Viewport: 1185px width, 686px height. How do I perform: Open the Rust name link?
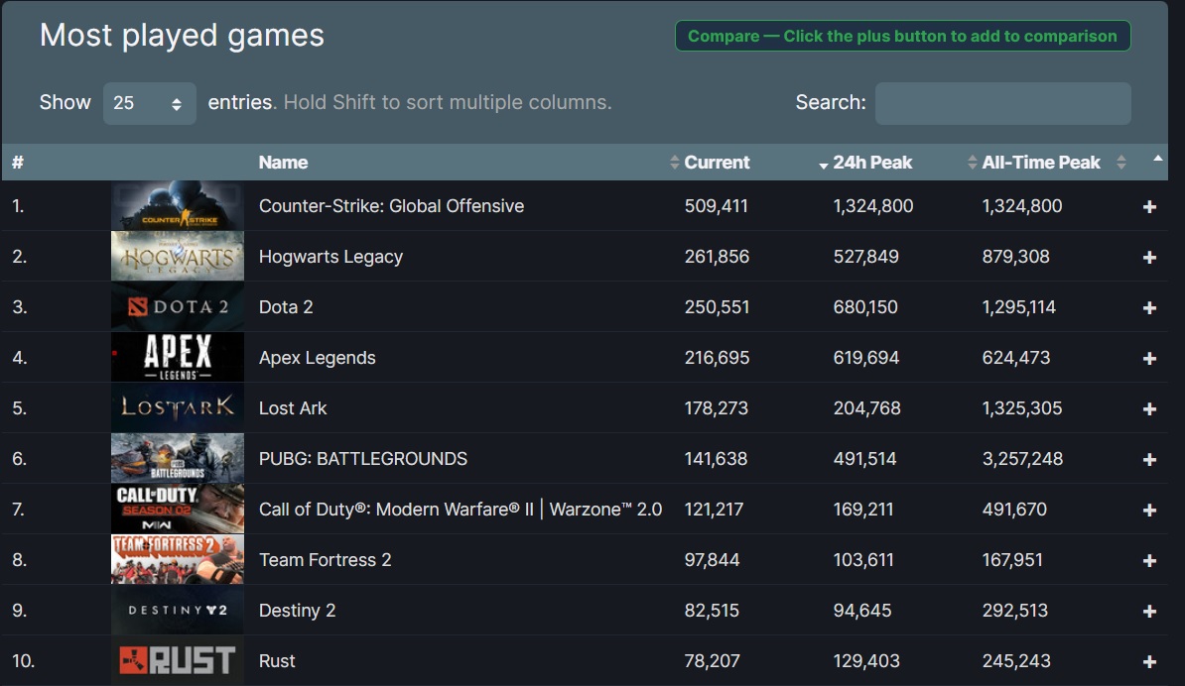pyautogui.click(x=277, y=661)
